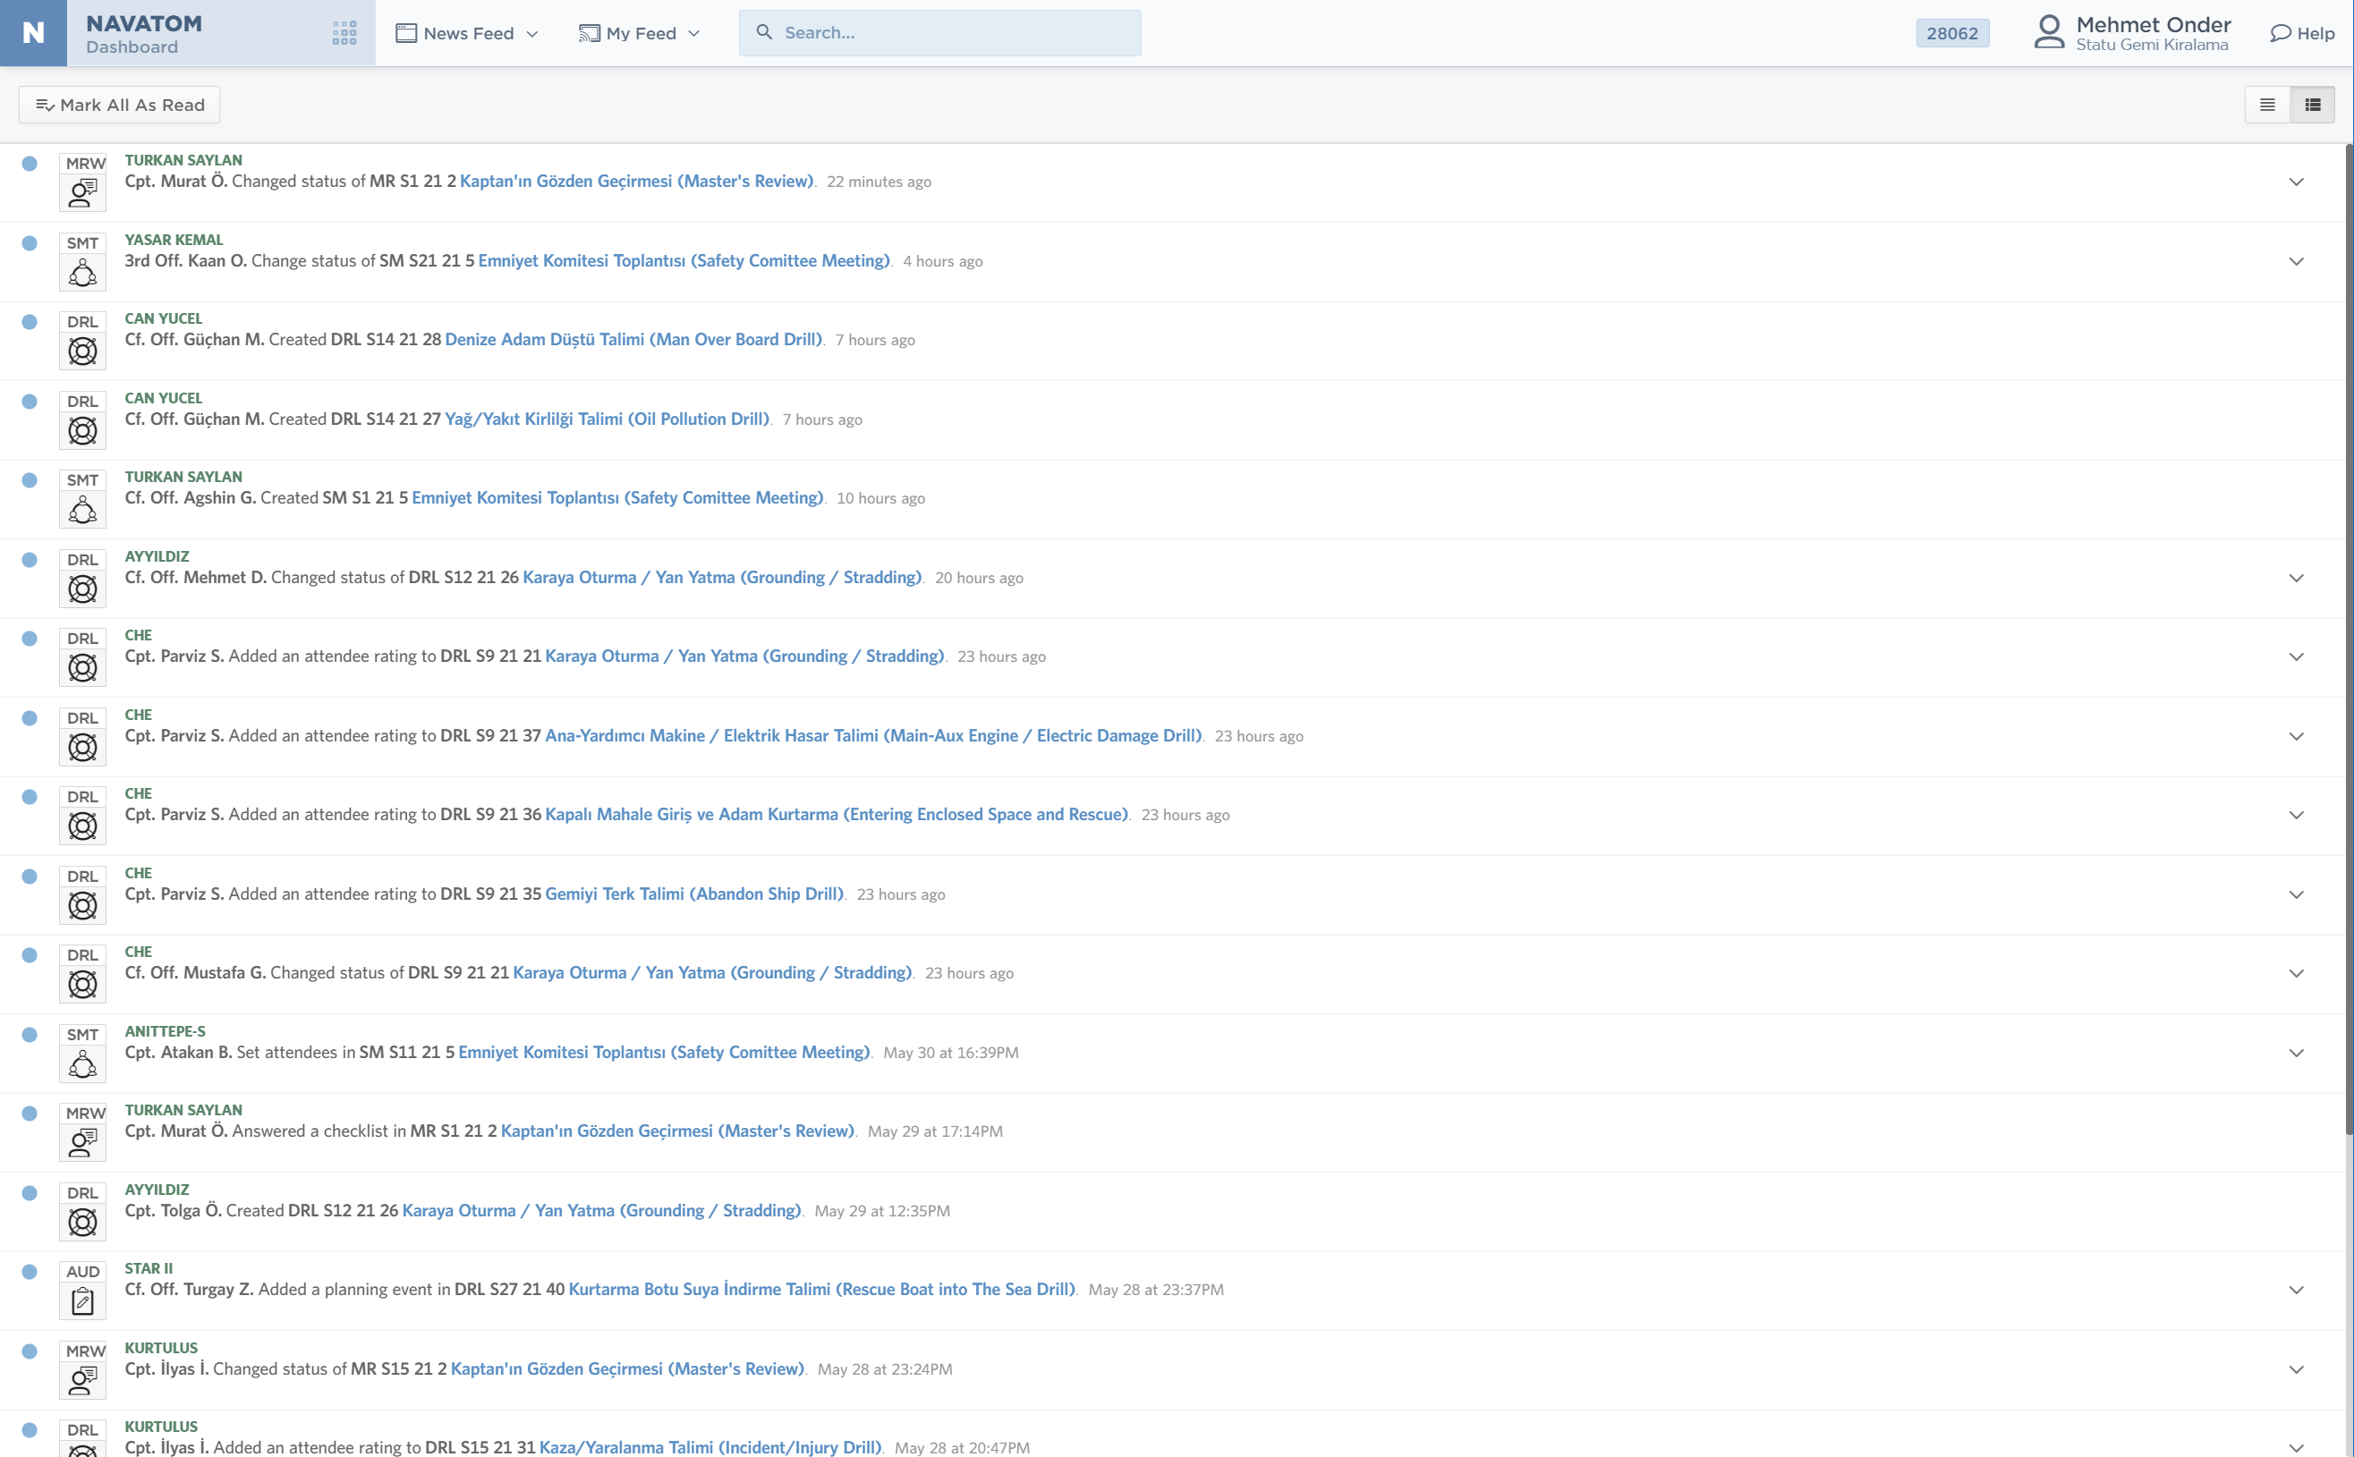Open the apps grid menu

tap(344, 32)
